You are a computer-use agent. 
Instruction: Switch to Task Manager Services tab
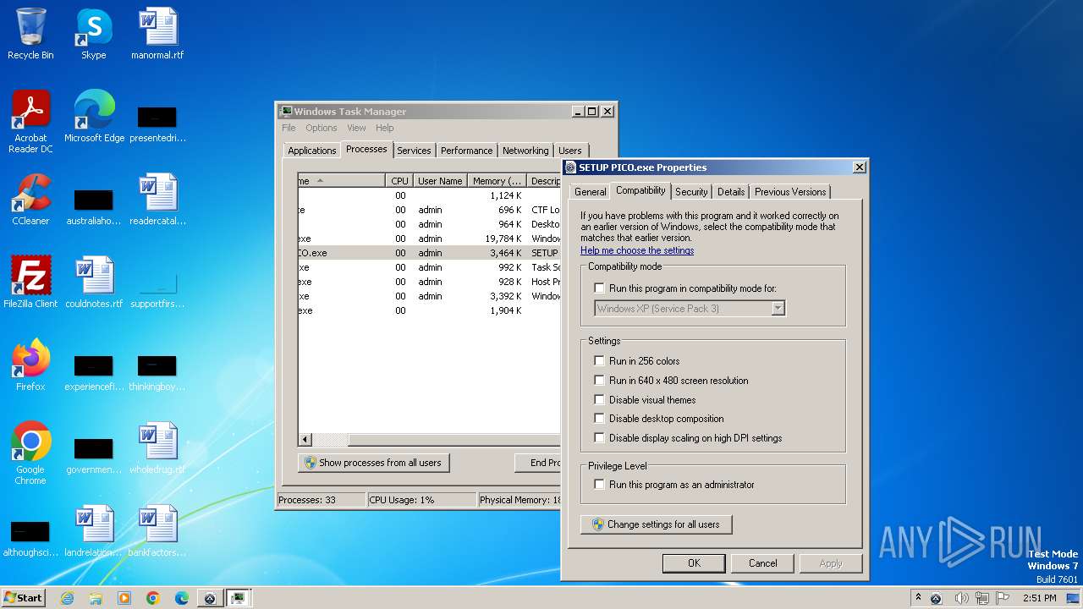tap(414, 151)
